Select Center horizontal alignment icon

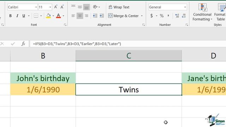click(x=80, y=16)
